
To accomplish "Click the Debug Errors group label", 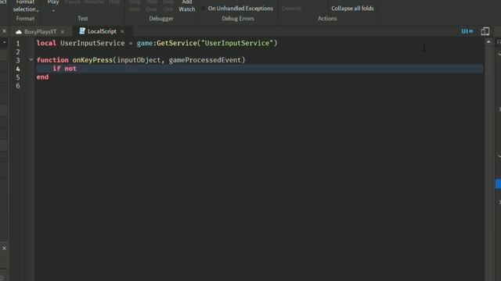I will (238, 19).
